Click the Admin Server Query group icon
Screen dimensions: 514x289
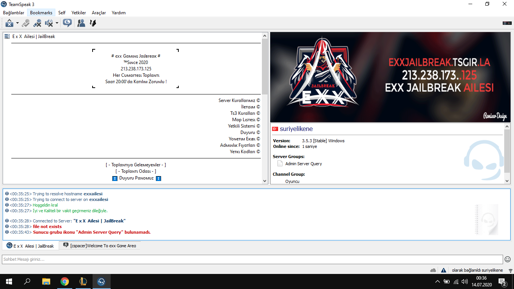coord(280,164)
